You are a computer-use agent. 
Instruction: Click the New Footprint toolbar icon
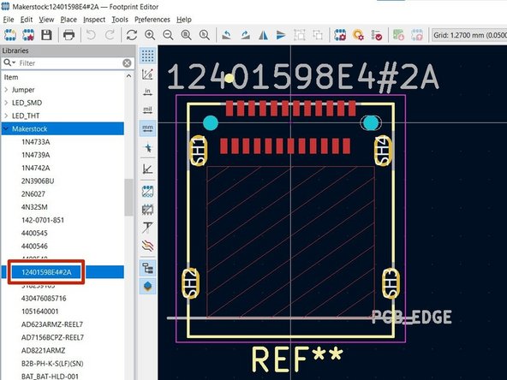click(10, 34)
